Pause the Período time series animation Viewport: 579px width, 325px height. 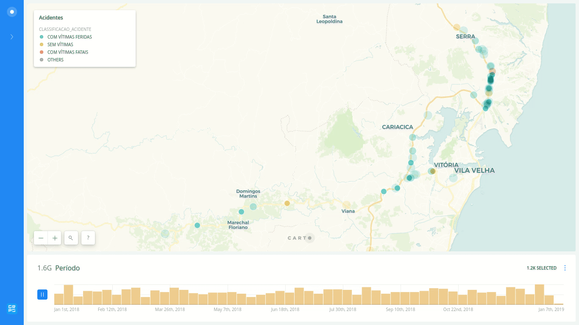[x=42, y=294]
